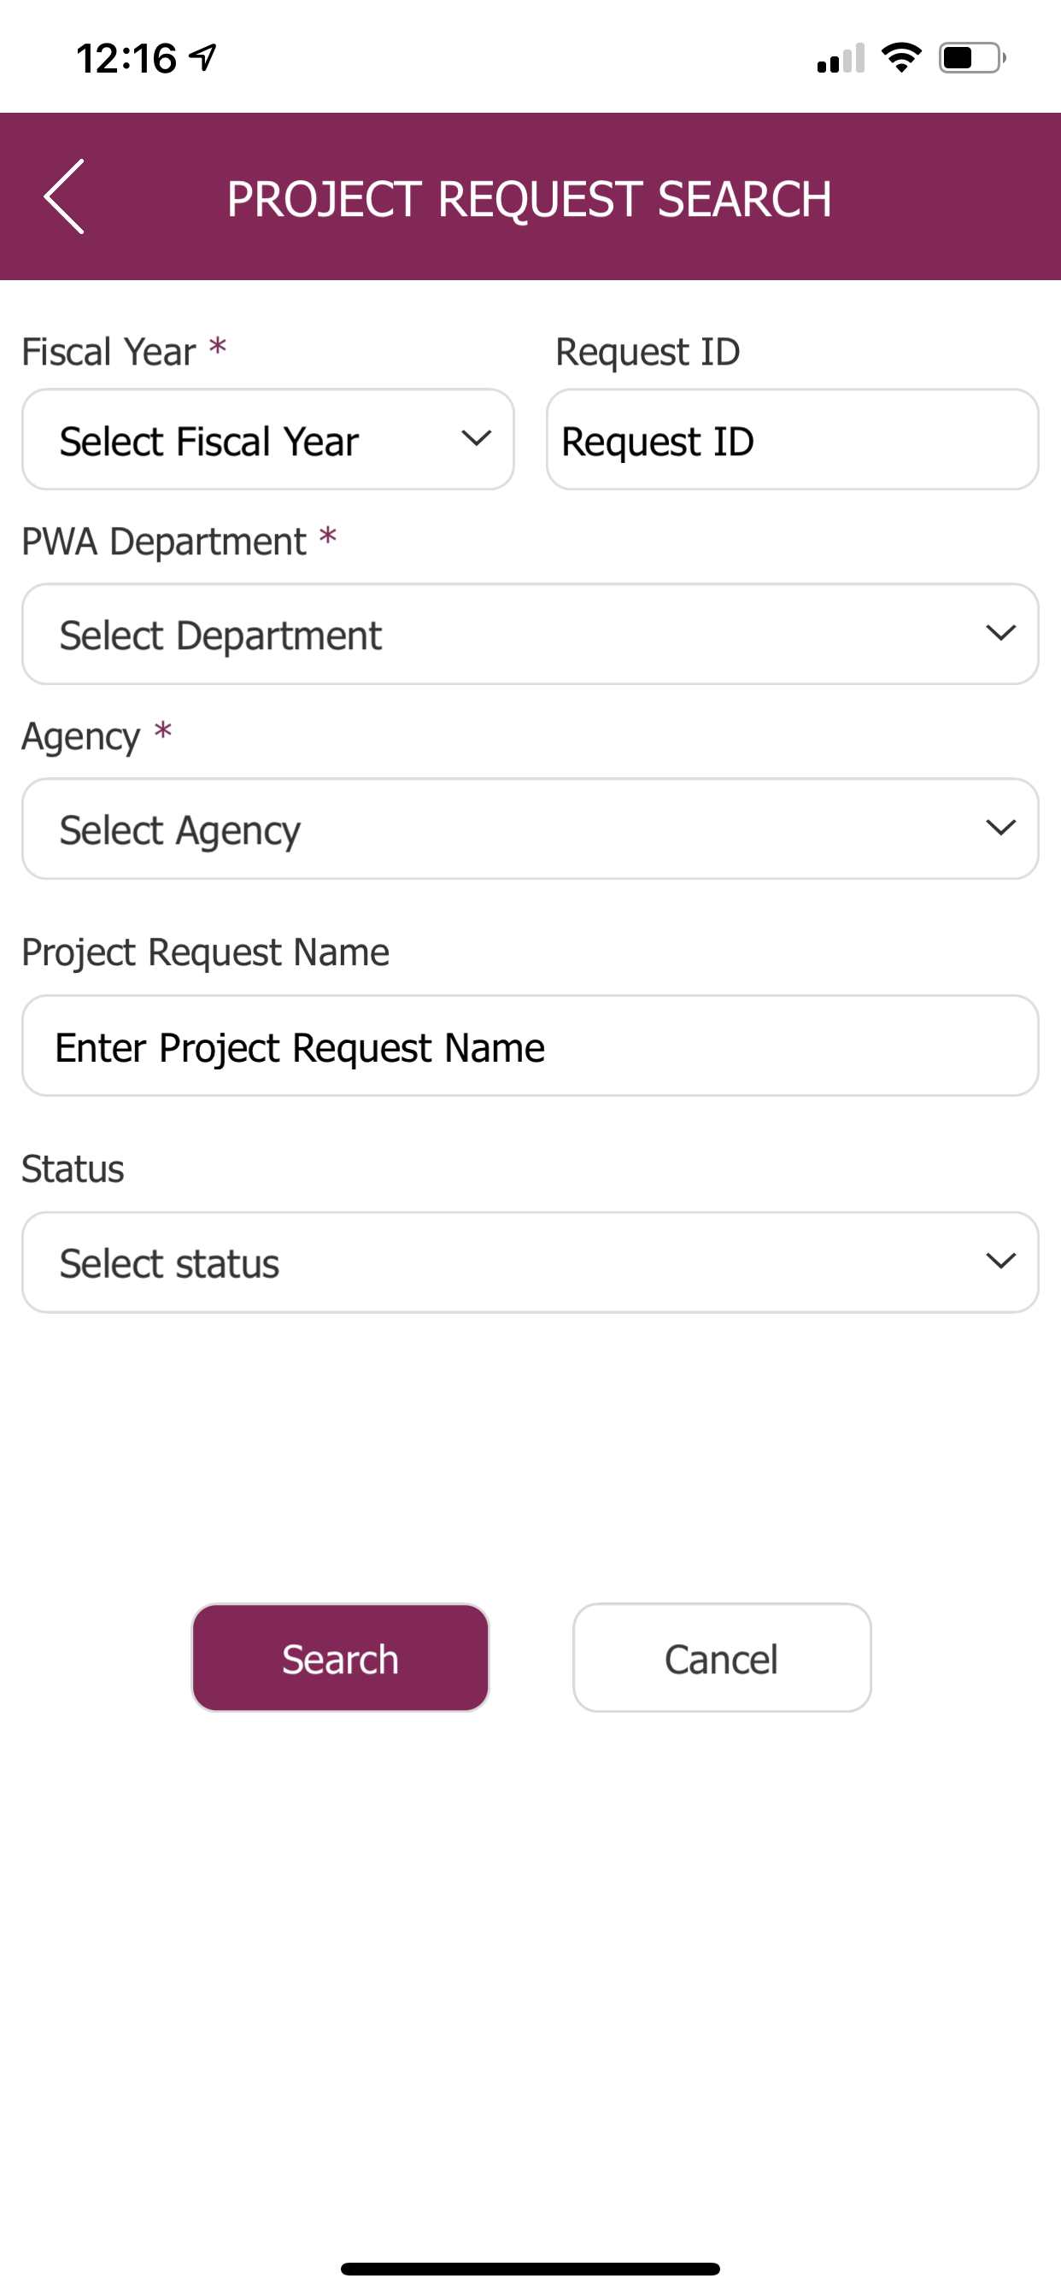1061x2296 pixels.
Task: Open the Select Fiscal Year dropdown
Action: [x=268, y=439]
